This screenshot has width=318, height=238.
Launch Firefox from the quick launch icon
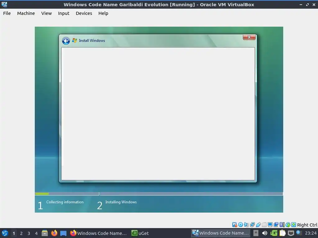tap(54, 233)
